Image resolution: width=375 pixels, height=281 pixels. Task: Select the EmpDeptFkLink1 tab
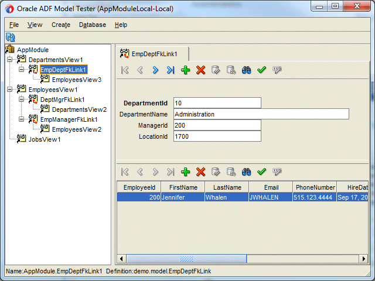pos(152,54)
